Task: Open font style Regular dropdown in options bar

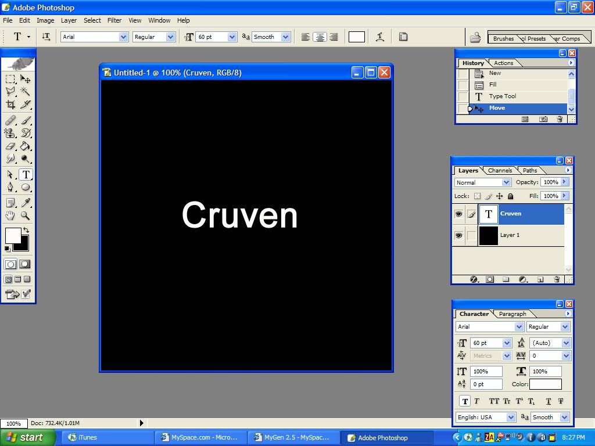Action: click(x=170, y=37)
